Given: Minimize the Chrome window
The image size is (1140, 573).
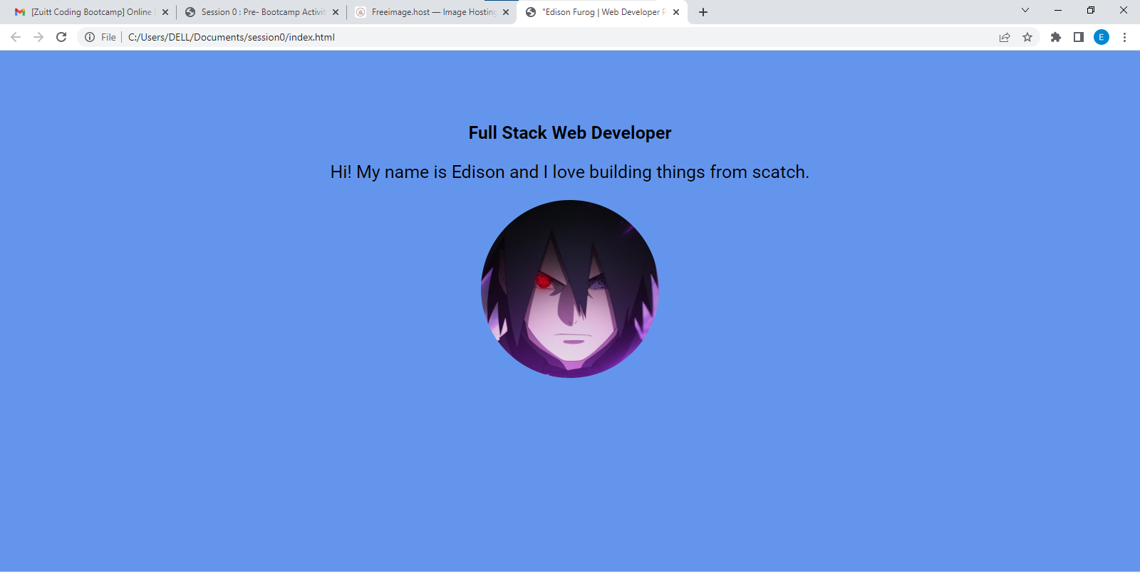Looking at the screenshot, I should [x=1058, y=10].
